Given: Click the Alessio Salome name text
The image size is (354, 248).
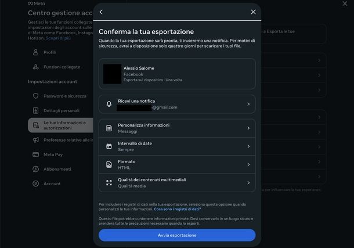Looking at the screenshot, I should 139,68.
